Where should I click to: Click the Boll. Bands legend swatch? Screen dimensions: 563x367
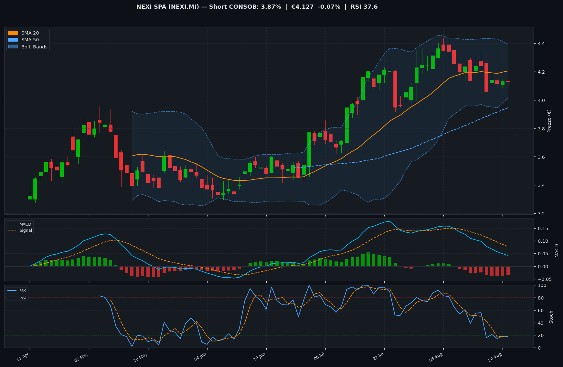[x=13, y=47]
